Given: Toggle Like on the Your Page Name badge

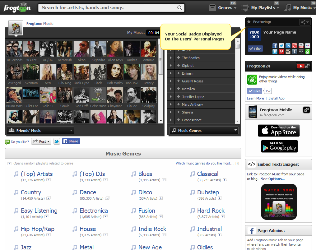Looking at the screenshot, I should pyautogui.click(x=255, y=49).
